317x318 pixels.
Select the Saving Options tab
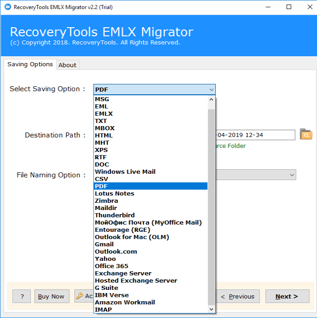coord(30,64)
